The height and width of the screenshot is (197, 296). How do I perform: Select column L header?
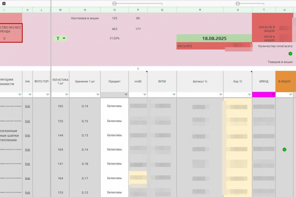(41, 10)
